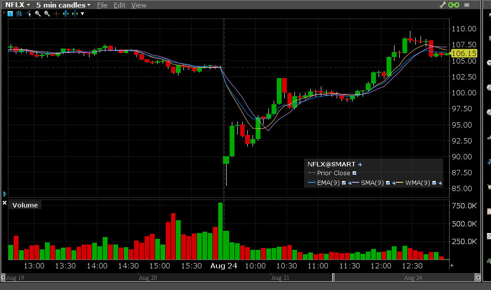
Task: Click the green chain link icon
Action: tap(454, 5)
